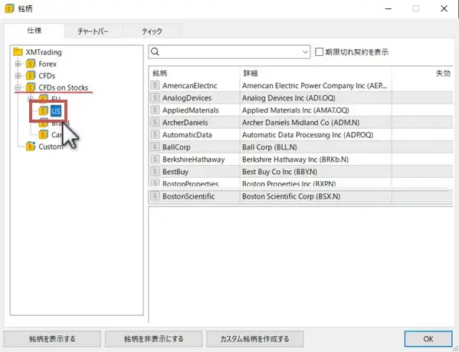459x352 pixels.
Task: Click Ball Corp (BLL.N) description
Action: click(x=269, y=147)
